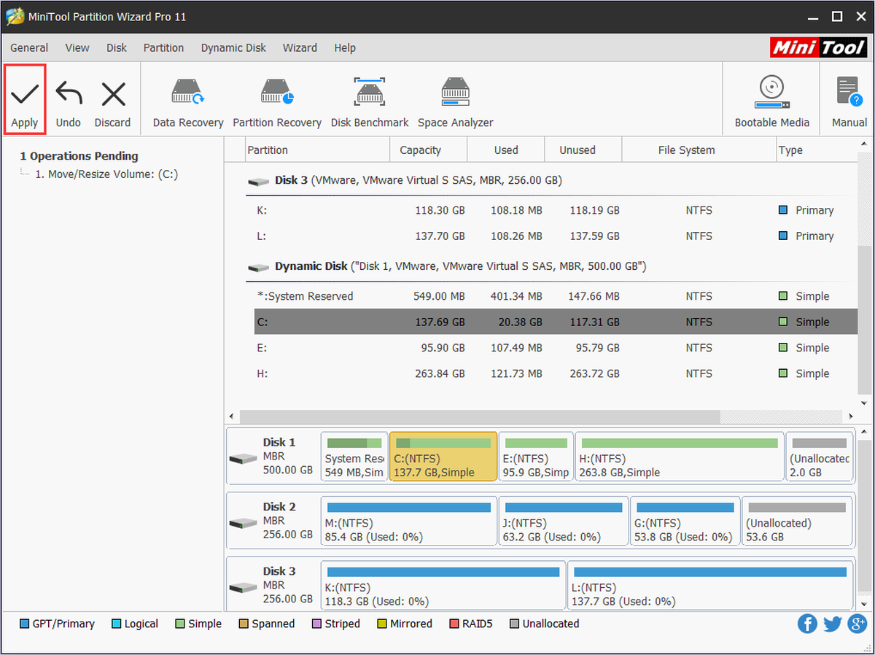Screen dimensions: 875x655
Task: Select the J:(NTFS) block on Disk 2
Action: (564, 521)
